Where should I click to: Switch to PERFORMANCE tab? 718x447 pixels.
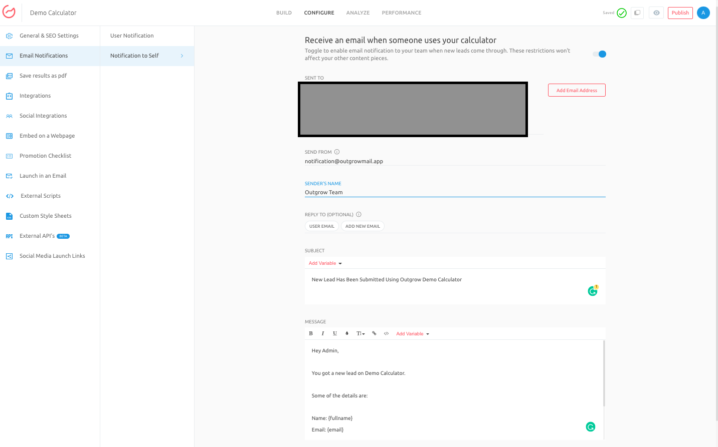402,13
